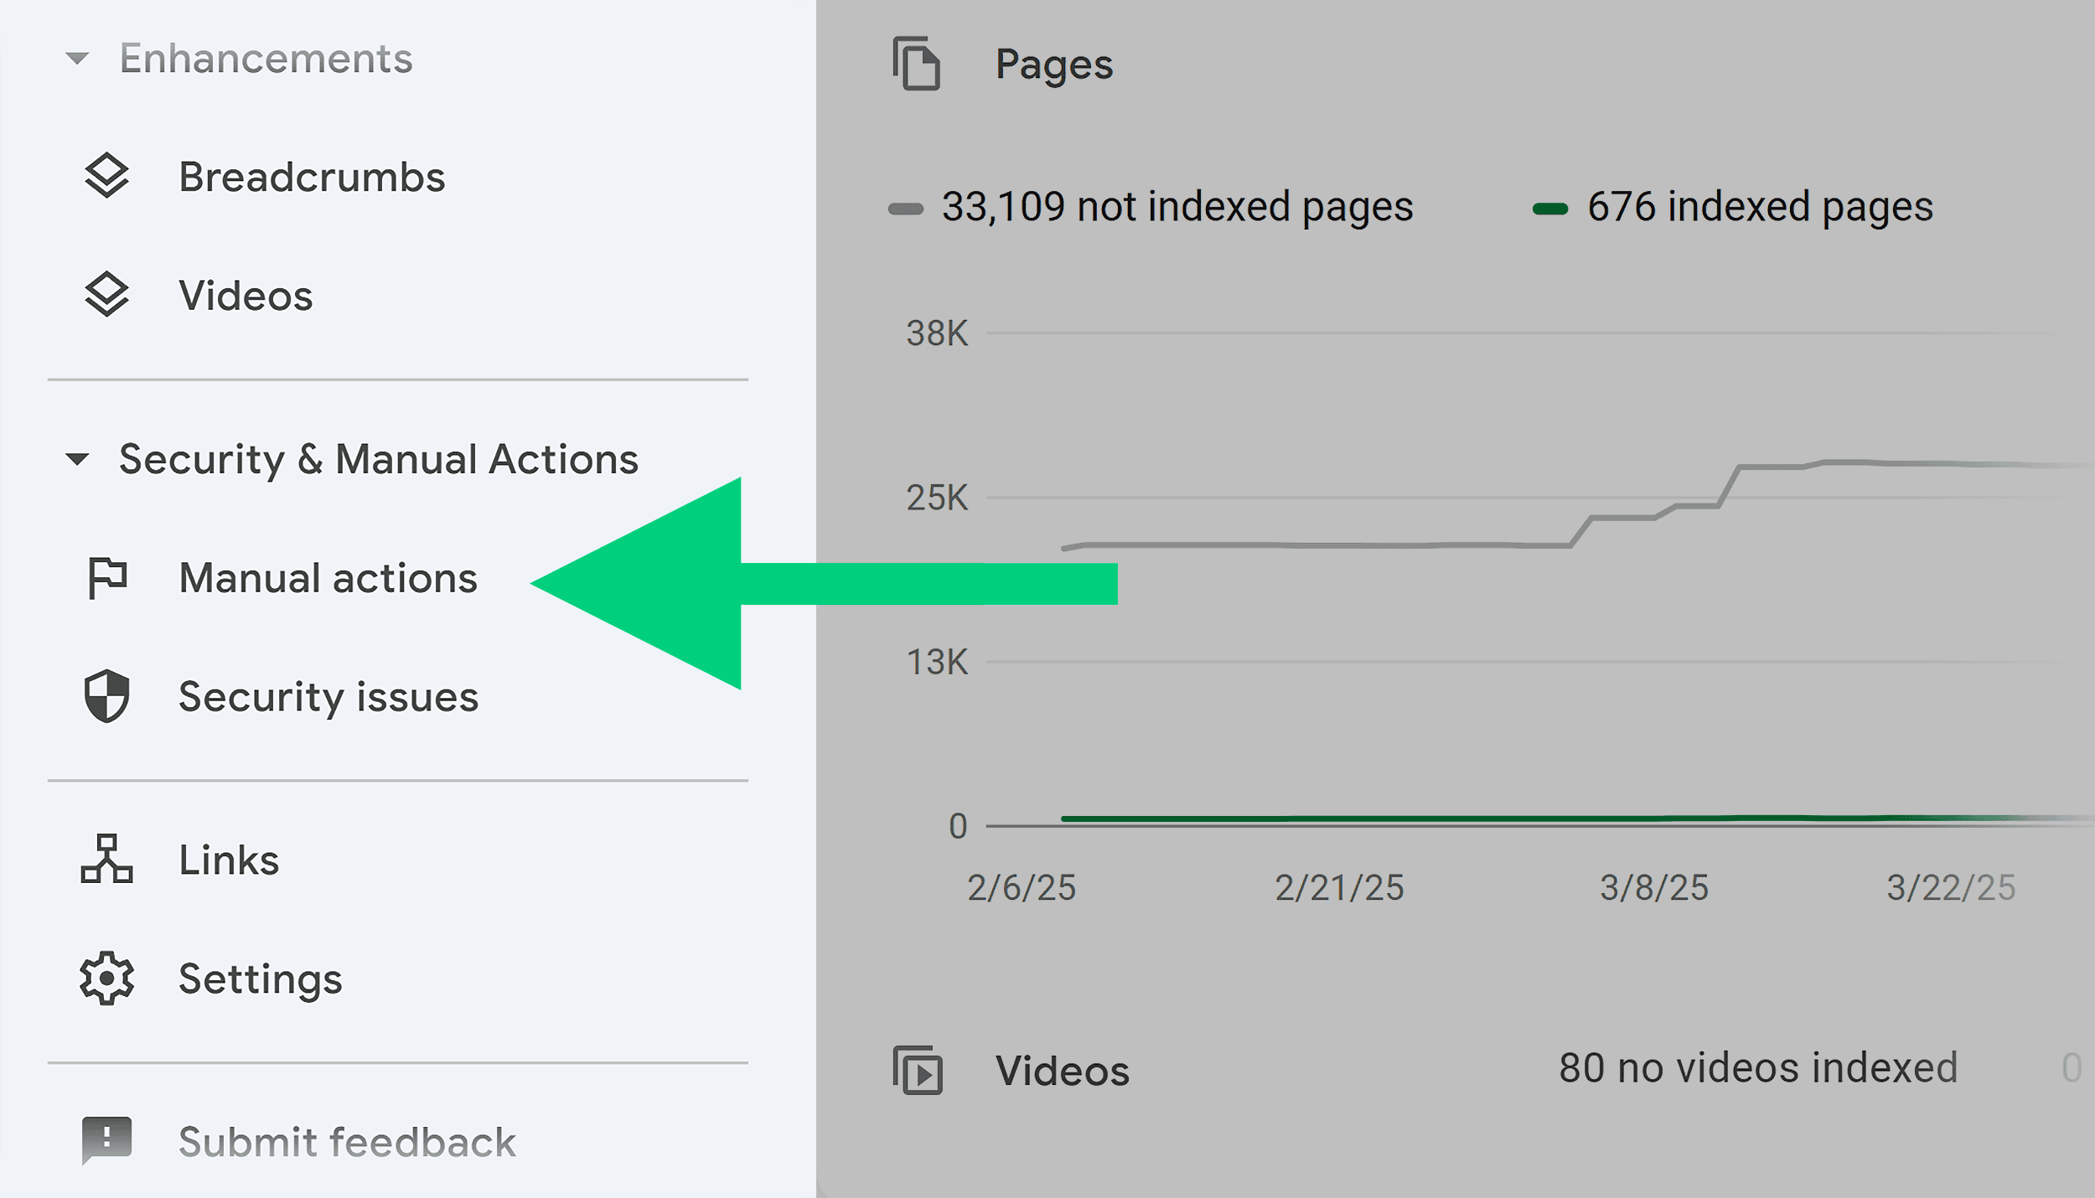Click the Videos report icon near the bottom

tap(919, 1070)
